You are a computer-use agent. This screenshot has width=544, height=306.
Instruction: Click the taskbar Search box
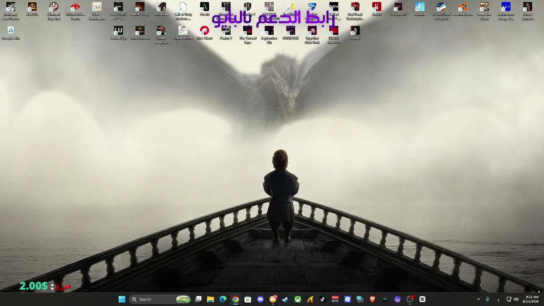pyautogui.click(x=160, y=299)
